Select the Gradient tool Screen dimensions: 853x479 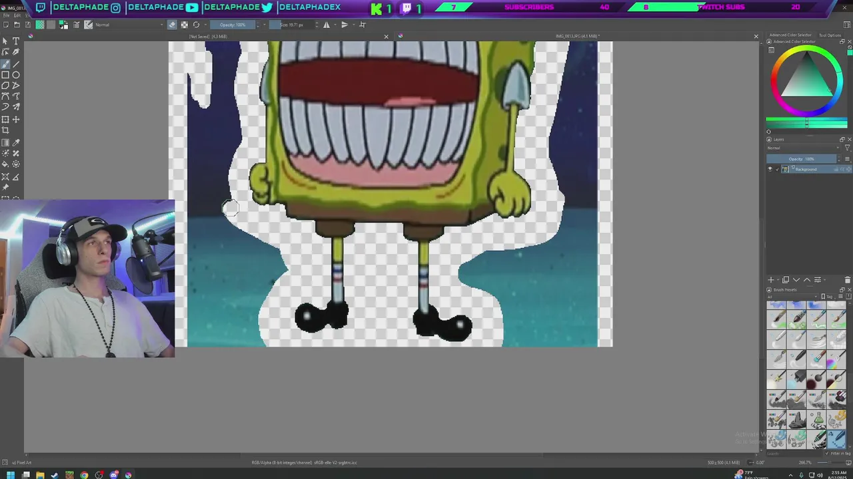coord(5,142)
